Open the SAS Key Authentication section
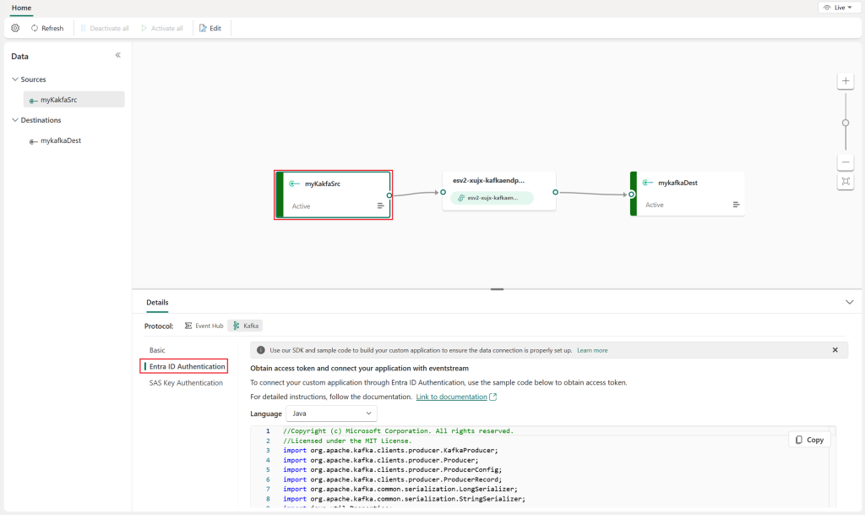The height and width of the screenshot is (515, 865). coord(186,383)
